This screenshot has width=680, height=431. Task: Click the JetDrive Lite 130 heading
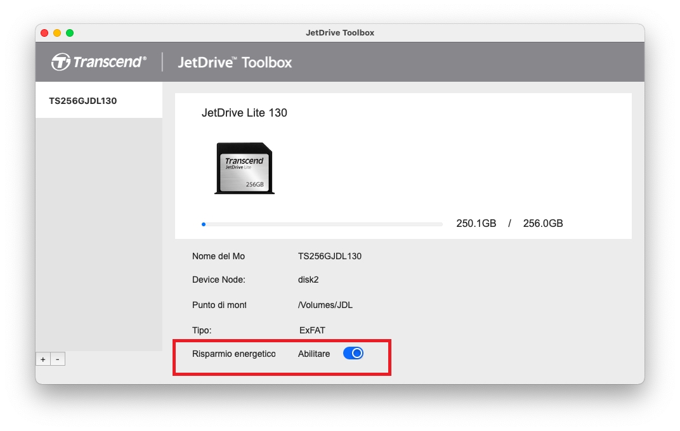(244, 113)
